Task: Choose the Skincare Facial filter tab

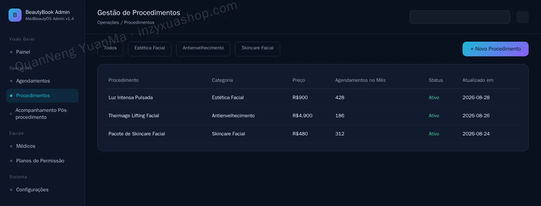Action: point(257,49)
